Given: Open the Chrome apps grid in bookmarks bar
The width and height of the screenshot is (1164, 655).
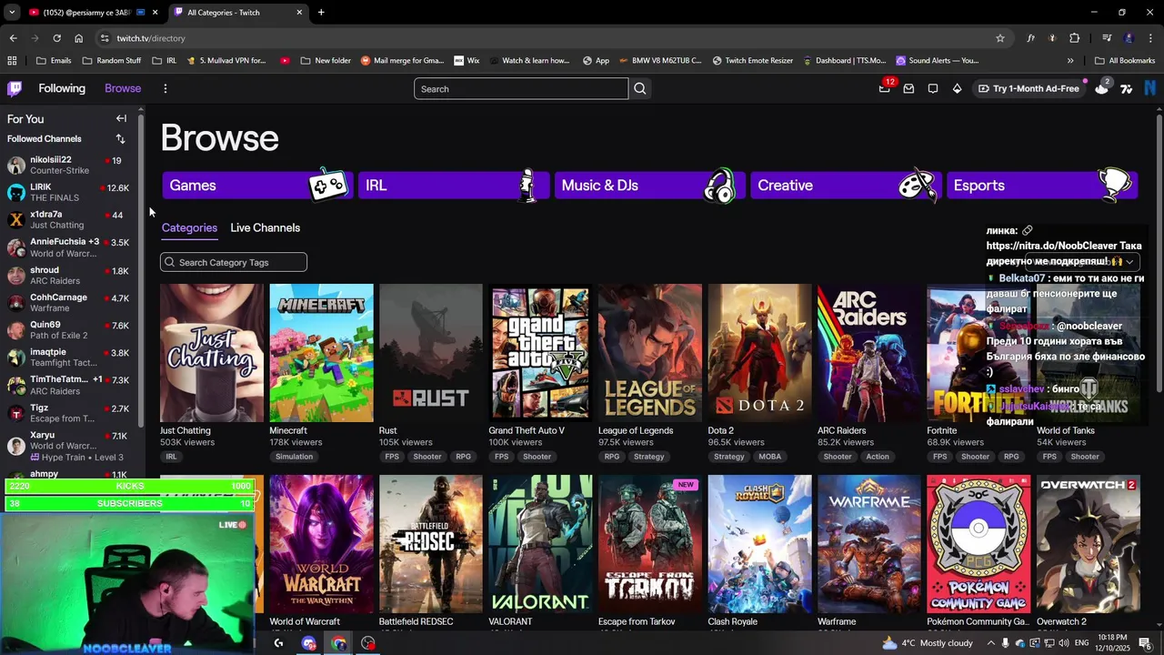Looking at the screenshot, I should [x=12, y=61].
